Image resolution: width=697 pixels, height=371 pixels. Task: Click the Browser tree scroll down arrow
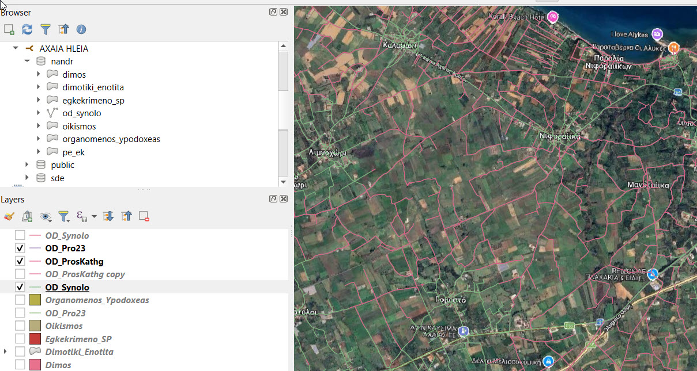[282, 182]
